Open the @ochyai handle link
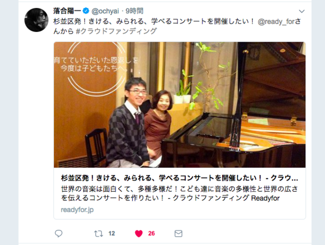Image resolution: width=325 pixels, height=245 pixels. [105, 11]
